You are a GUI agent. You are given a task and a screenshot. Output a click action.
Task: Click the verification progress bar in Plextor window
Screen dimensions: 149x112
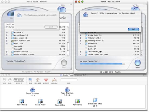tap(29, 64)
